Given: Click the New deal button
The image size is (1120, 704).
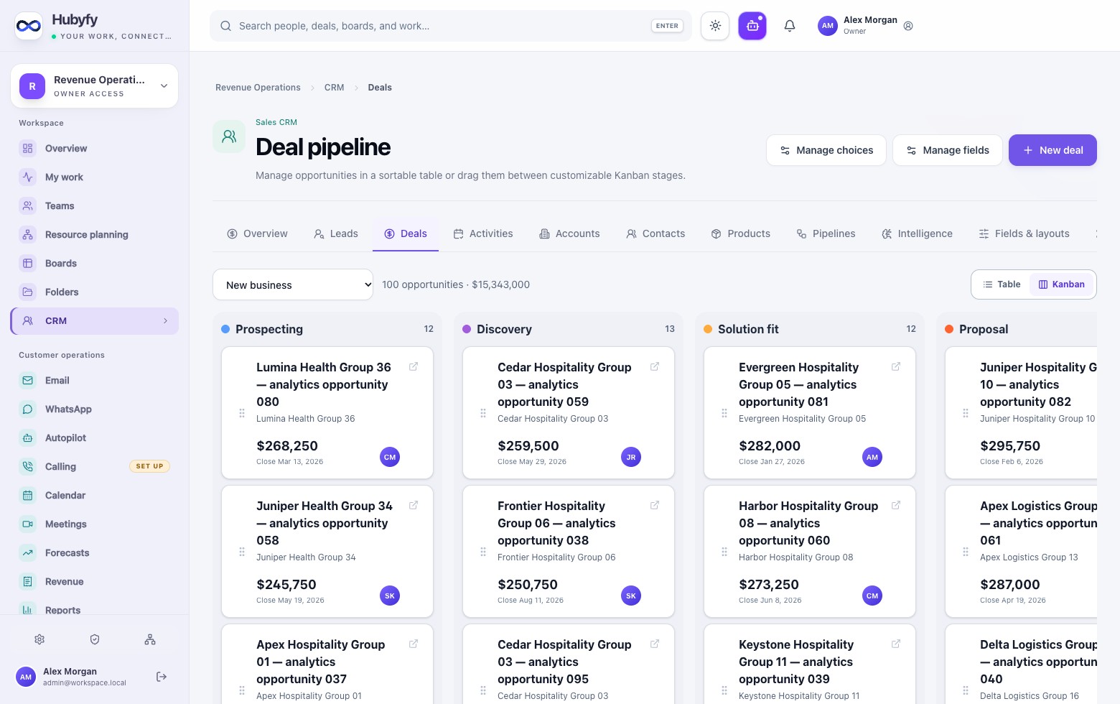Looking at the screenshot, I should click(1053, 150).
